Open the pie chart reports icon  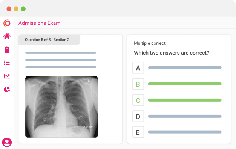tap(7, 90)
